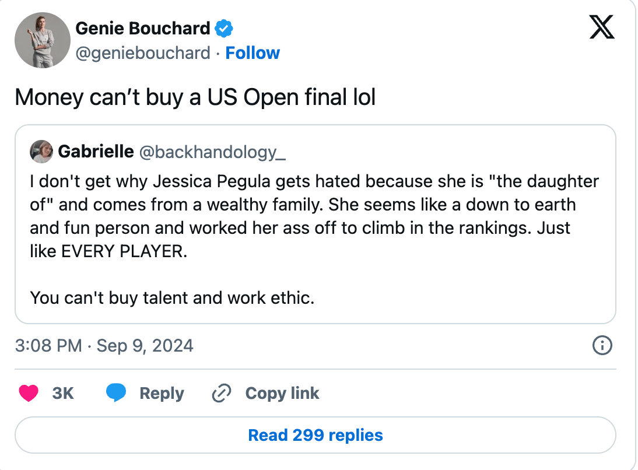Click the Gabrielle name in quoted tweet
The height and width of the screenshot is (470, 638).
point(96,152)
